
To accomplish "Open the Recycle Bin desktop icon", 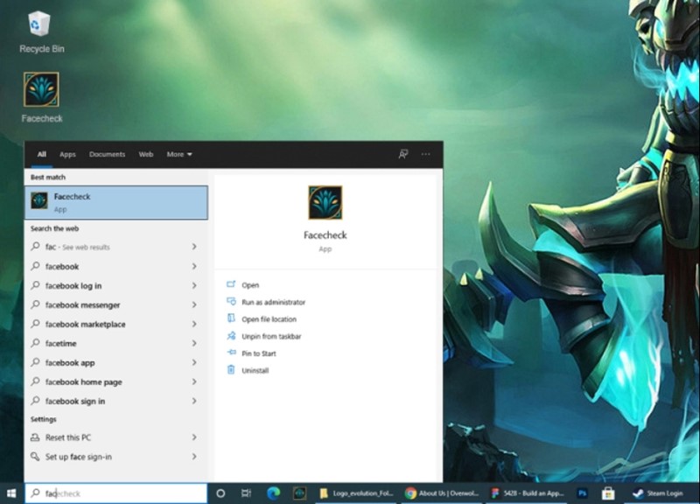I will tap(40, 25).
